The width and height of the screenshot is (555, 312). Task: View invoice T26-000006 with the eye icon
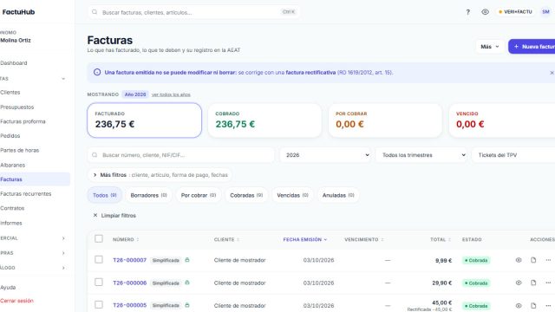[519, 283]
